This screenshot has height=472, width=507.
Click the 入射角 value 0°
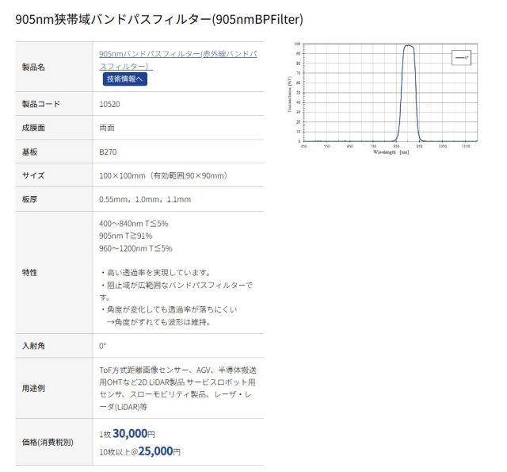pyautogui.click(x=103, y=346)
